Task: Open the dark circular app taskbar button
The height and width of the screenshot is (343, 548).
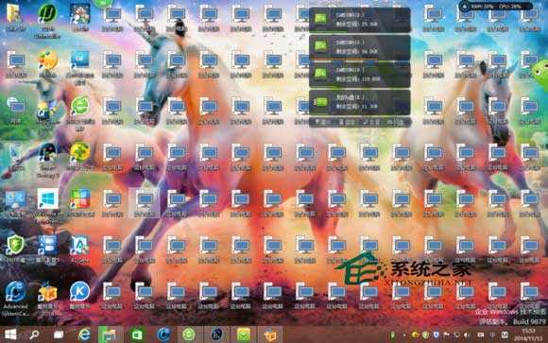Action: tap(216, 334)
